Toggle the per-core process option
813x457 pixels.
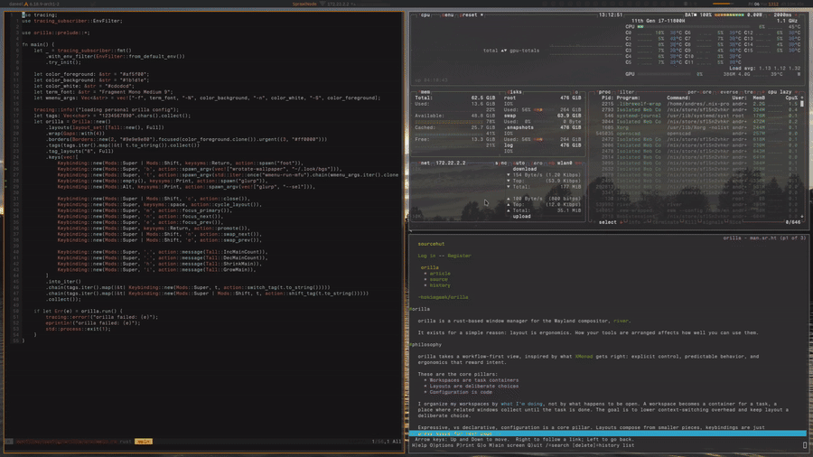click(x=699, y=92)
